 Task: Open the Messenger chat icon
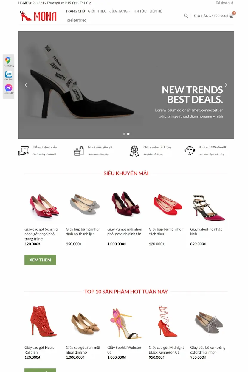pos(9,88)
